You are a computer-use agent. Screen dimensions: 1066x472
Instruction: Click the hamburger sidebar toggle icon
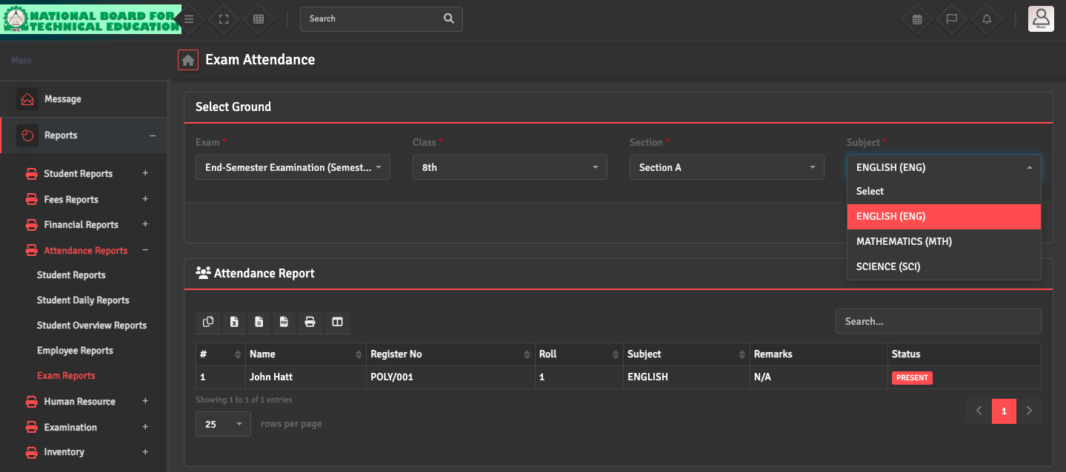point(189,19)
